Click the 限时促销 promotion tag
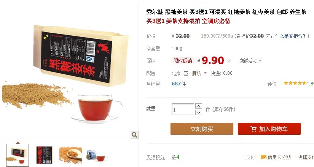Image resolution: width=314 pixels, height=167 pixels. (183, 61)
